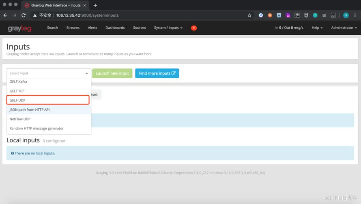Click the 'Local inputs' heading
This screenshot has width=361, height=204.
click(23, 140)
